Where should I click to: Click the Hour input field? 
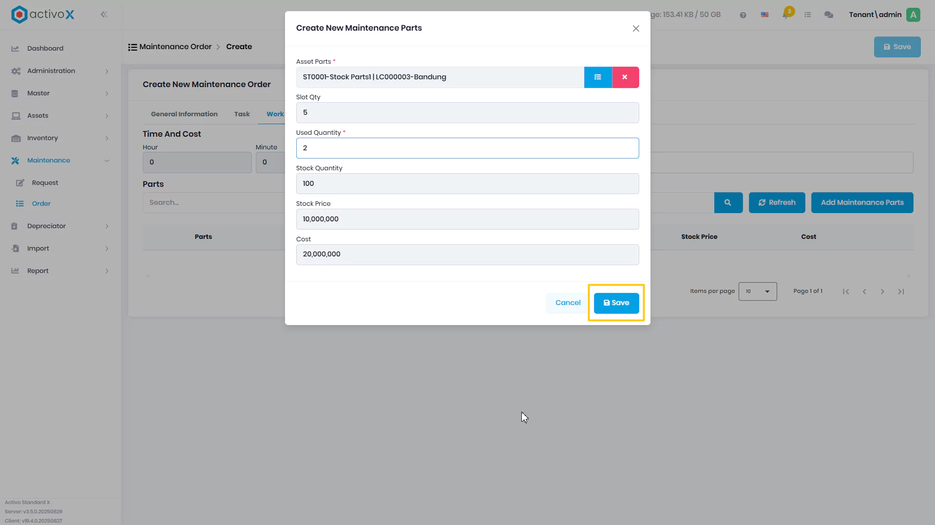click(197, 163)
